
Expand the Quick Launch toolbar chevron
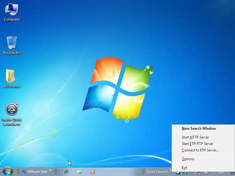pos(171,170)
